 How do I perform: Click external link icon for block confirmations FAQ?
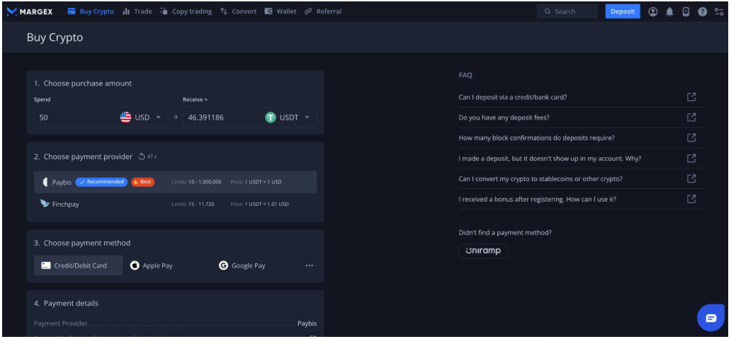691,138
